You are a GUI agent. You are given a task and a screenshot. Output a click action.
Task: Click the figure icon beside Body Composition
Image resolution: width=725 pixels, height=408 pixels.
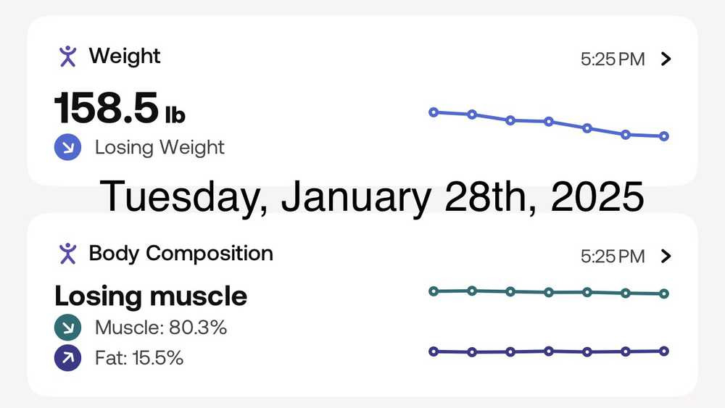coord(67,253)
